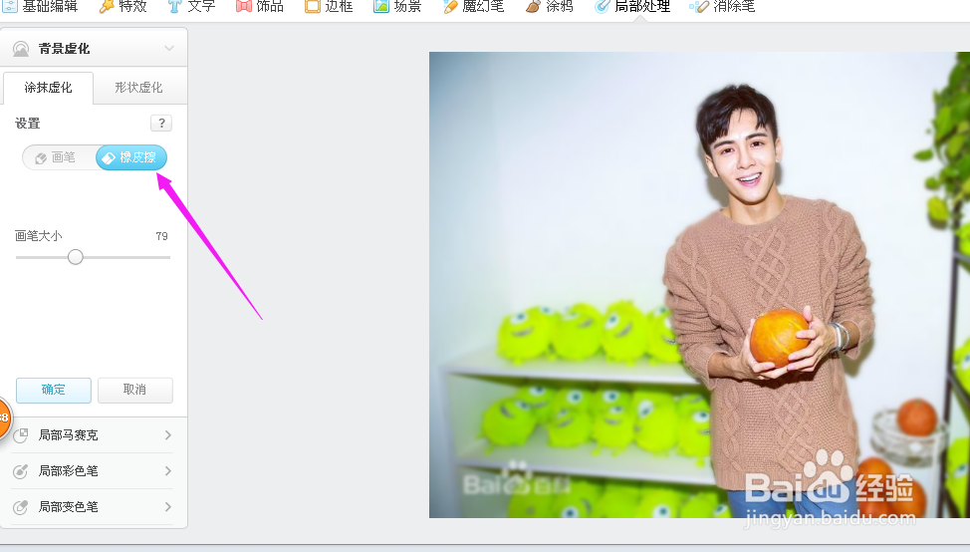
Task: Click the frame icon beside 边框
Action: point(313,7)
